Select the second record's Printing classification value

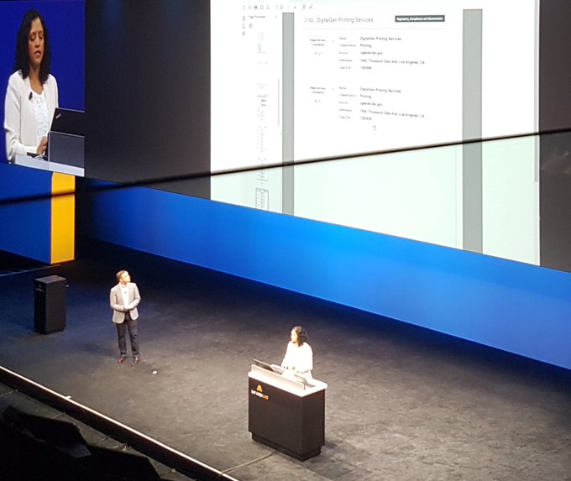pos(365,97)
